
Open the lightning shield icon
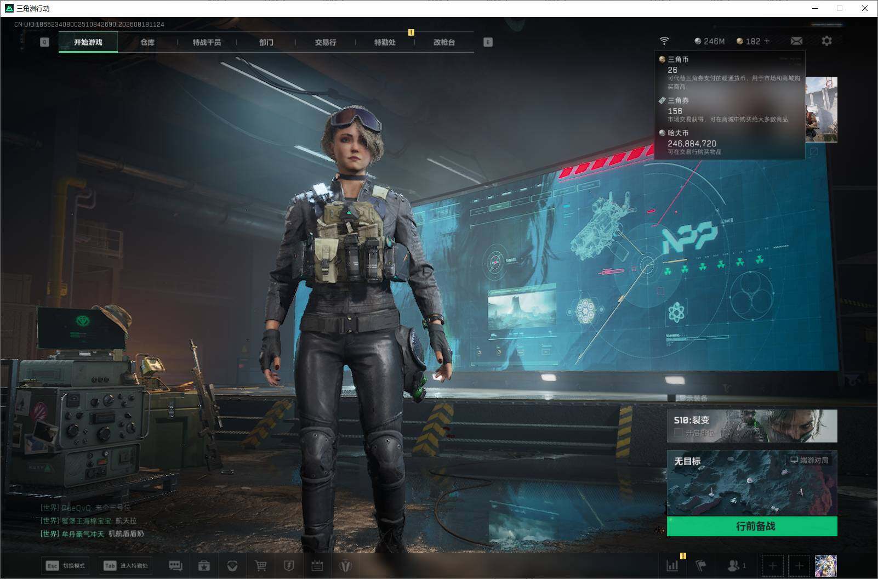289,566
